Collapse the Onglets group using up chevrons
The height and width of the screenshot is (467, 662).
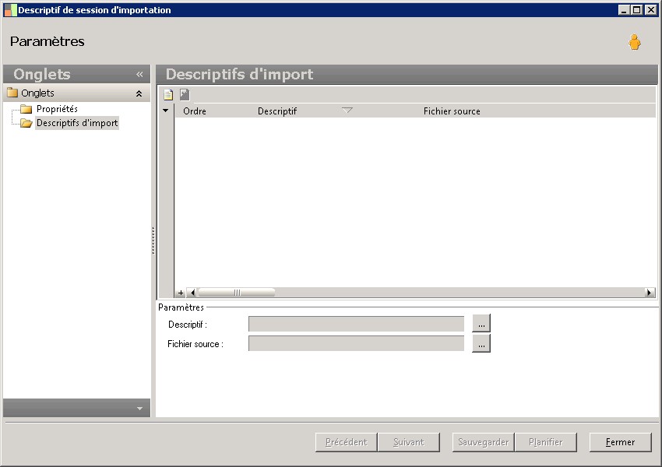coord(139,93)
